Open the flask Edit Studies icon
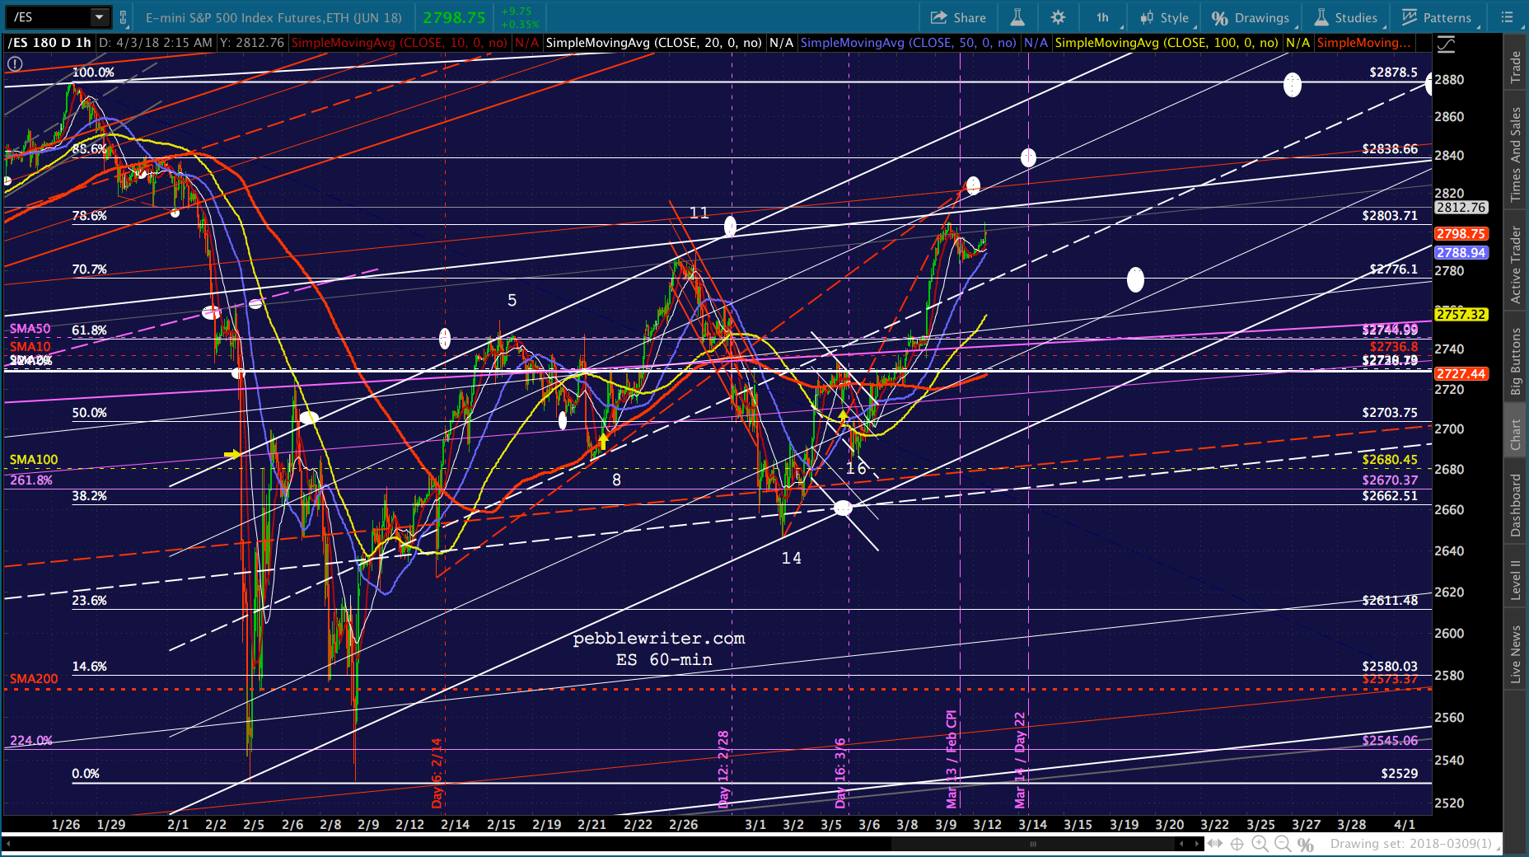 tap(1017, 17)
